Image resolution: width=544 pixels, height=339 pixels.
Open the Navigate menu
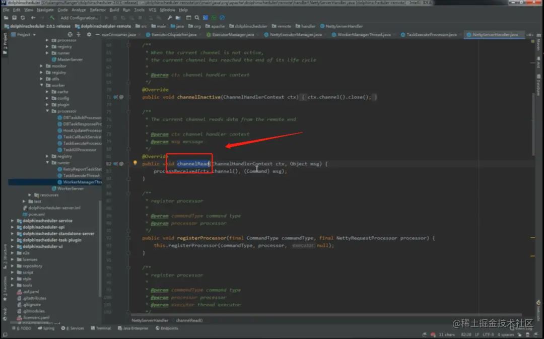(x=45, y=10)
